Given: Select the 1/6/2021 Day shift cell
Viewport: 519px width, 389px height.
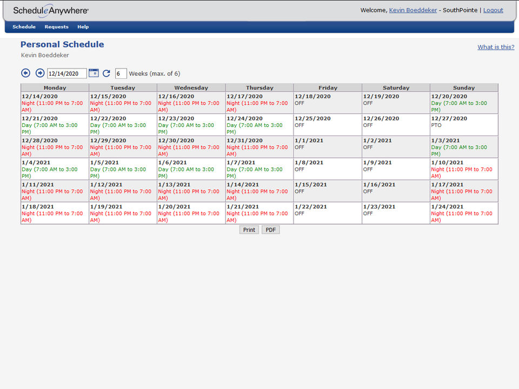Looking at the screenshot, I should (191, 169).
